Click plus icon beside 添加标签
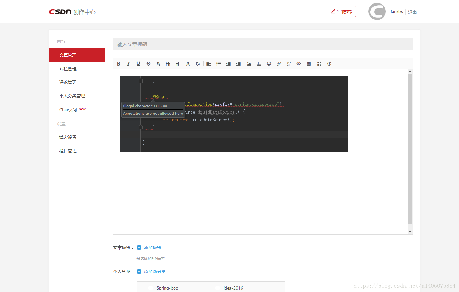459x292 pixels. 139,247
